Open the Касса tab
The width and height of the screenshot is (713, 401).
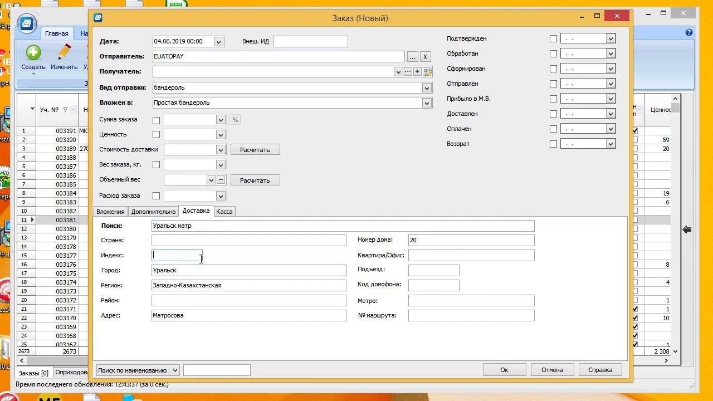(224, 212)
